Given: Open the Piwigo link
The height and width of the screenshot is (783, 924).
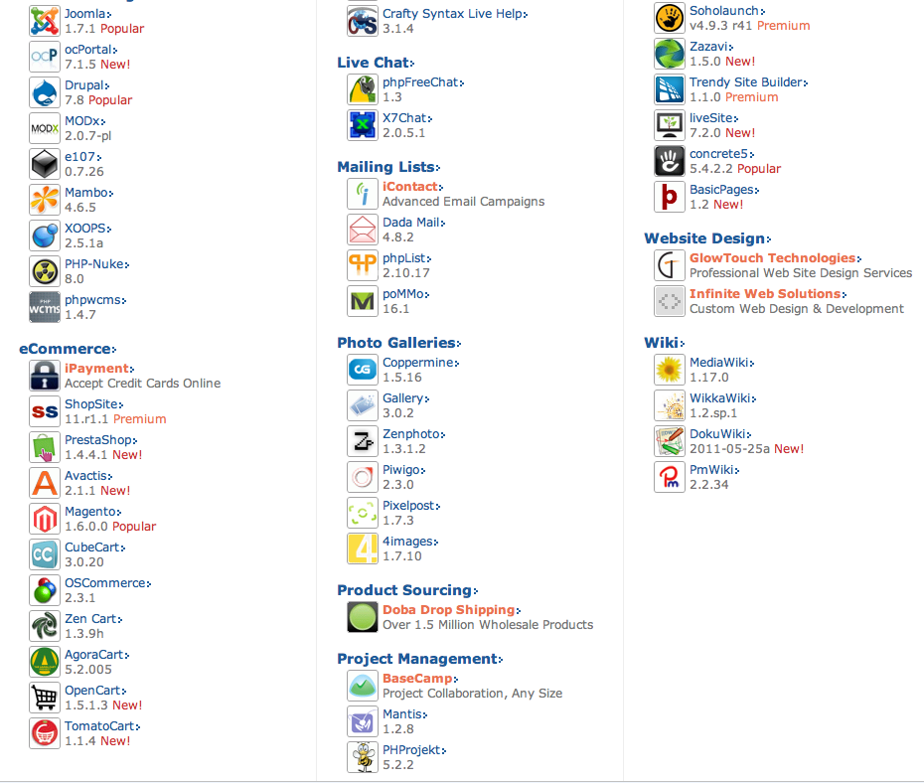Looking at the screenshot, I should pos(403,470).
